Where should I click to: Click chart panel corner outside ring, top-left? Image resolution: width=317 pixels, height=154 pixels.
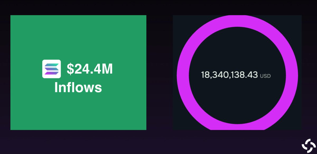click(x=180, y=22)
